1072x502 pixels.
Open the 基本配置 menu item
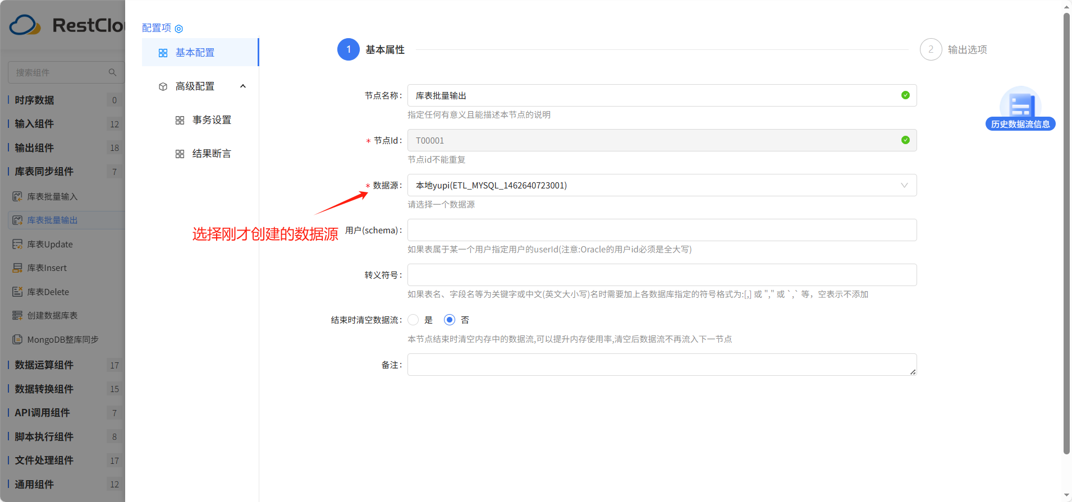pos(195,53)
